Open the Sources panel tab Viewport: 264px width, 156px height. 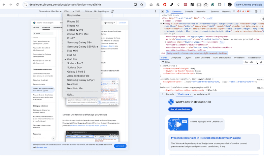(x=214, y=12)
